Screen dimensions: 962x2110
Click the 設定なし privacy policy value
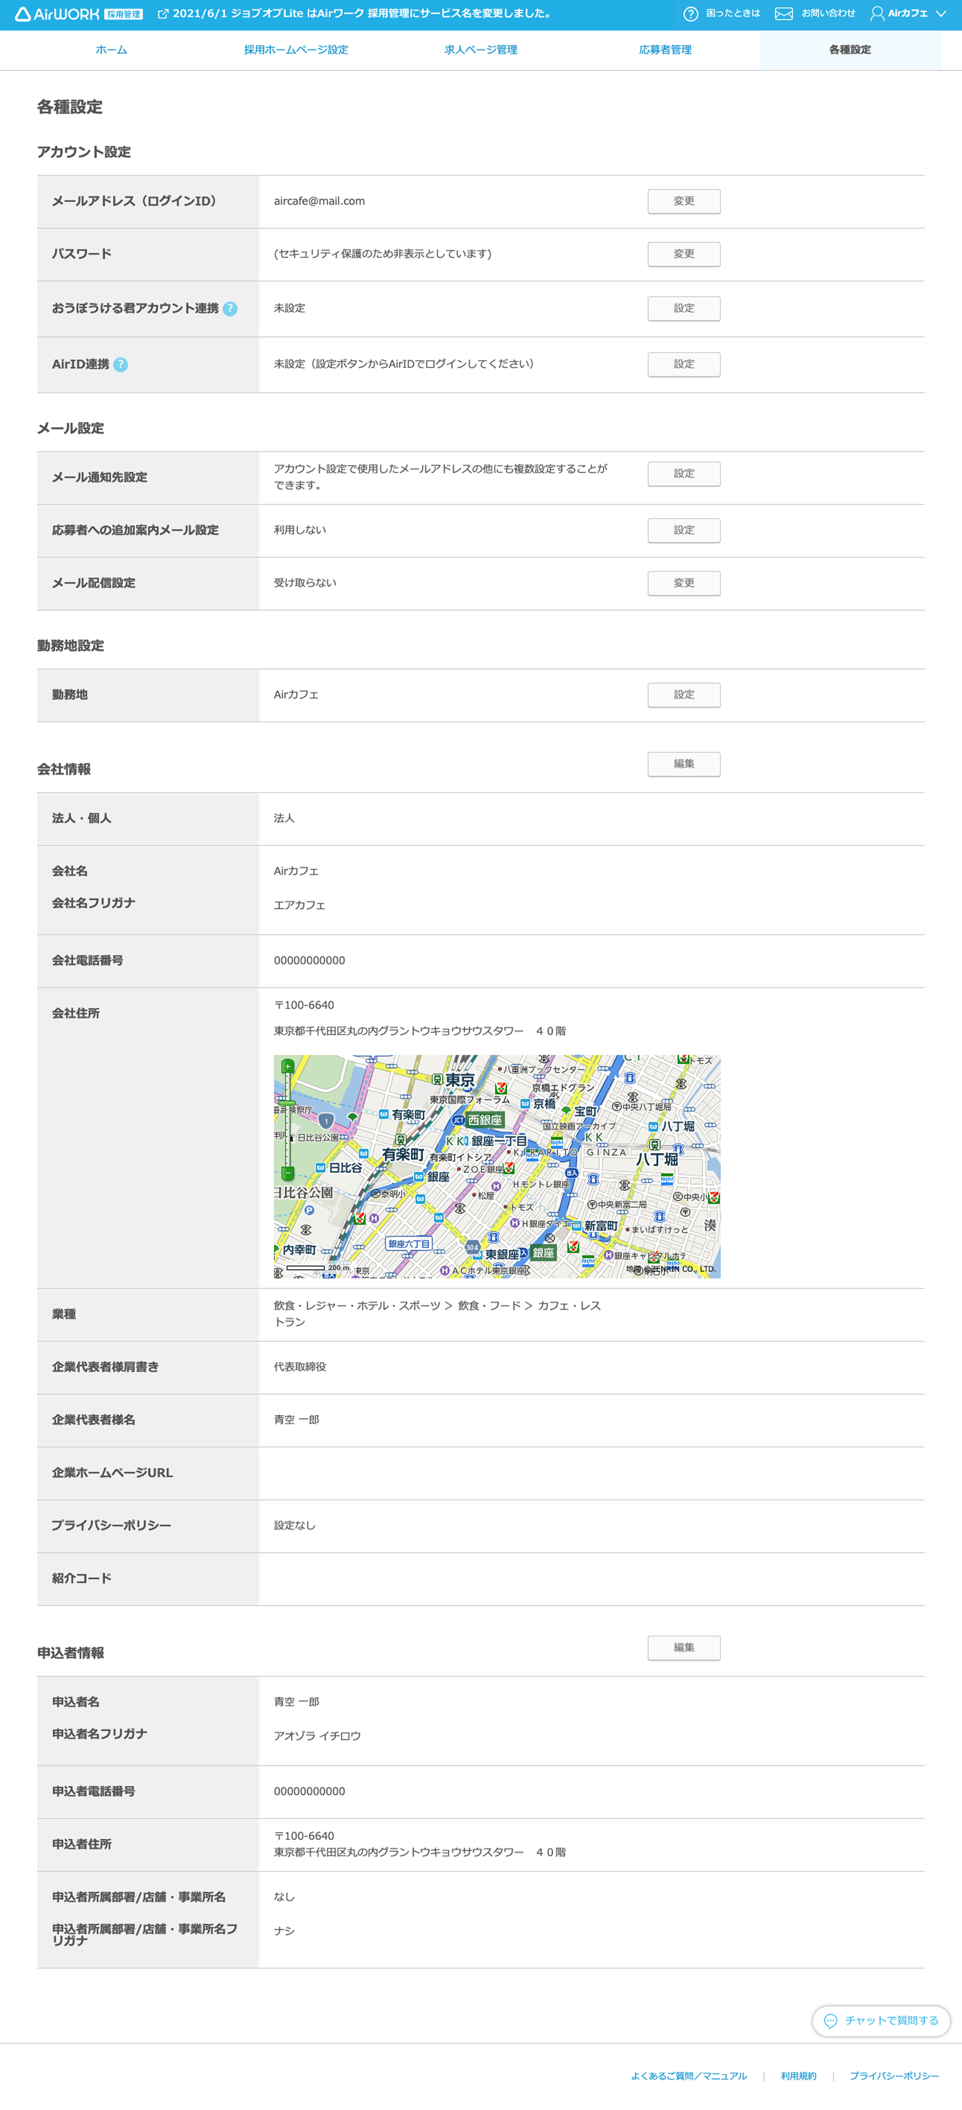click(294, 1526)
